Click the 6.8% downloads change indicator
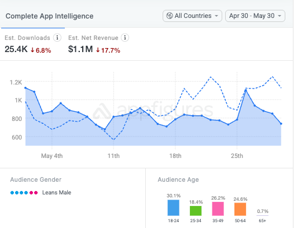Screen dimensions: 294x228 tap(41, 50)
